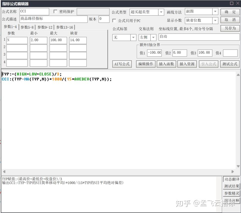This screenshot has width=241, height=213.
Task: Click the TYP:=(HIGH+LOW+CLOSE)/3 code line
Action: pos(32,74)
